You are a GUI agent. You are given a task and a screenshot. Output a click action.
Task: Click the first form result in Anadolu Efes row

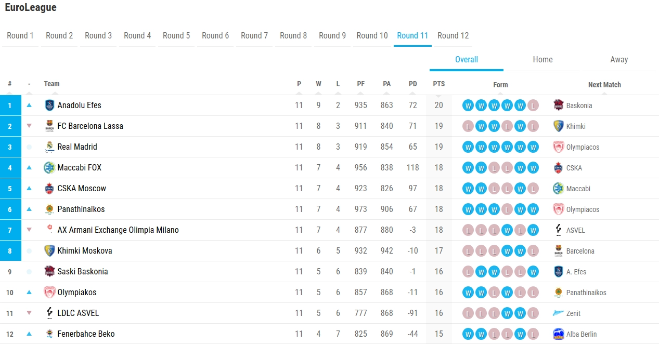pyautogui.click(x=468, y=105)
